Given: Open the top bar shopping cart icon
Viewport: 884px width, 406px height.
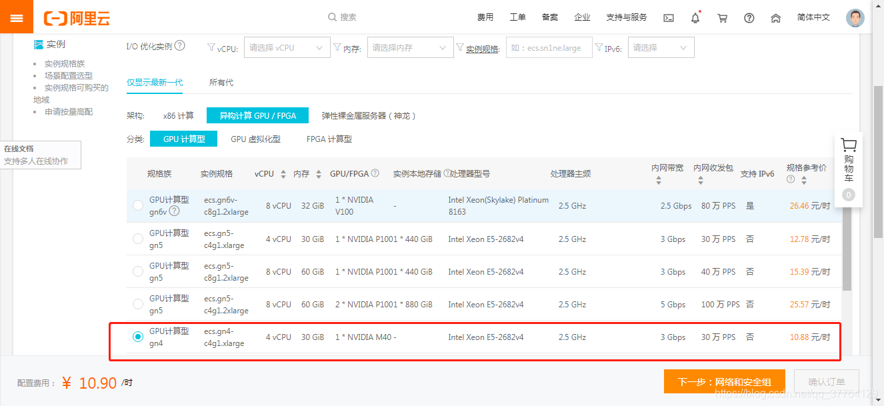Looking at the screenshot, I should pos(722,18).
